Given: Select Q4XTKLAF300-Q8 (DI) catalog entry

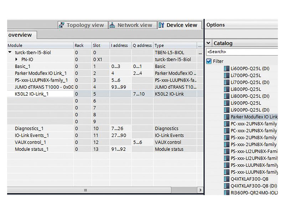Looking at the screenshot, I should click(x=254, y=186).
